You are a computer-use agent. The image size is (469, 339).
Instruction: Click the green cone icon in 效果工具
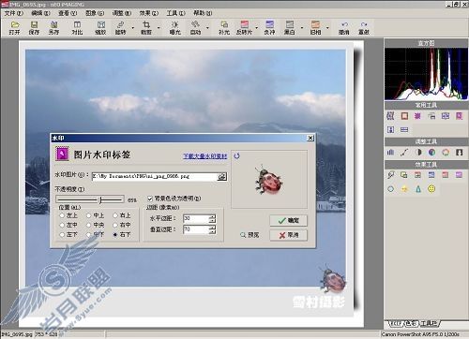pos(418,189)
